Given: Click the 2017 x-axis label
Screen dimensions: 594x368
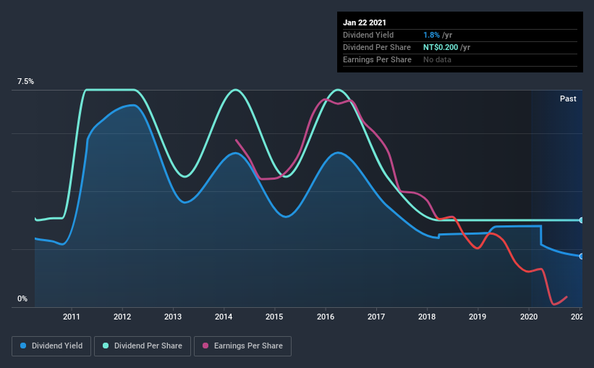Looking at the screenshot, I should click(x=376, y=317).
